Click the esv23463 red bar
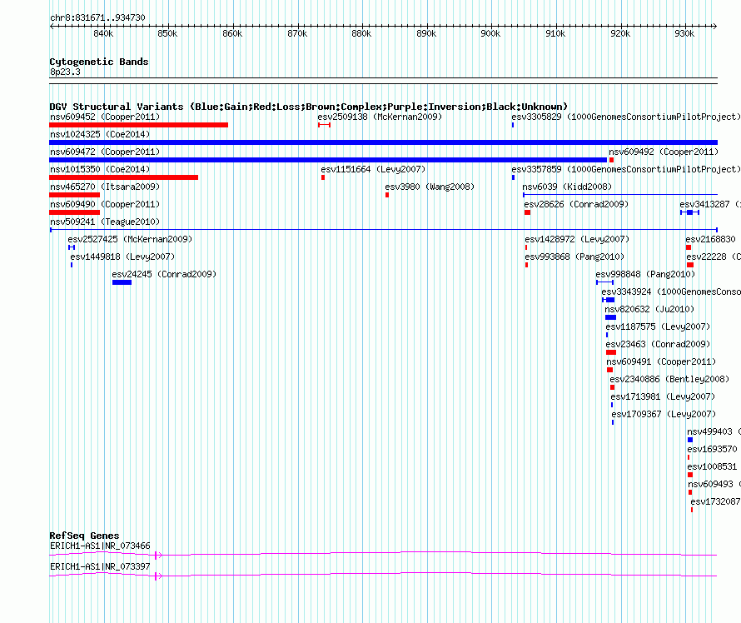 point(611,352)
